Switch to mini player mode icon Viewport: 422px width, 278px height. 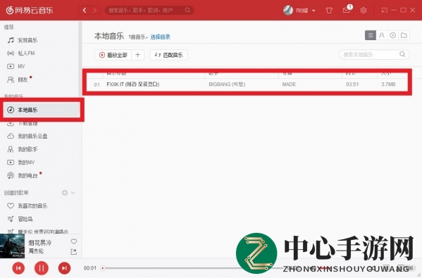(x=385, y=11)
